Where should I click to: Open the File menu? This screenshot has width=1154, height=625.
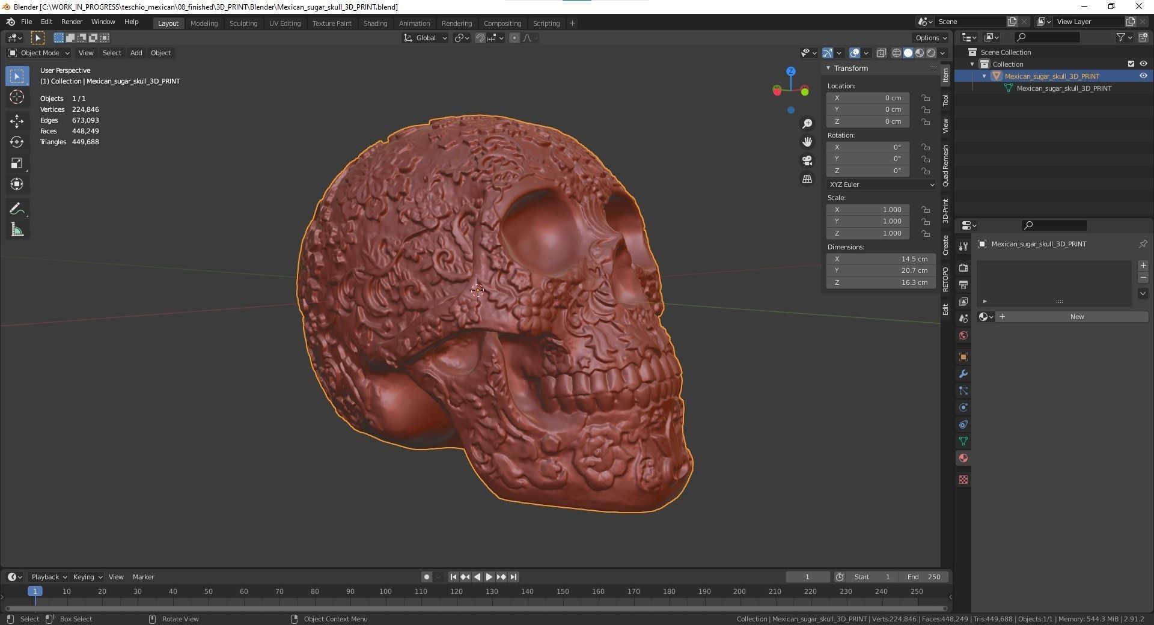point(26,22)
